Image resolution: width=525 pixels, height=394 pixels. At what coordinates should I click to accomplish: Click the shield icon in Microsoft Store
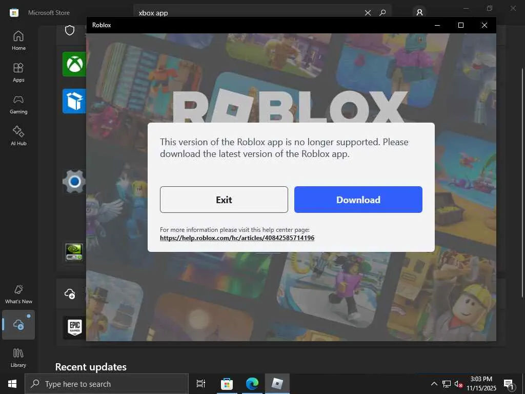click(x=70, y=30)
